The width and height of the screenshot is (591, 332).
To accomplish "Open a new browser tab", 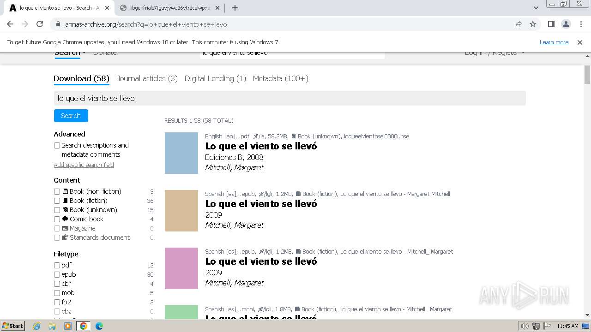I will point(235,8).
